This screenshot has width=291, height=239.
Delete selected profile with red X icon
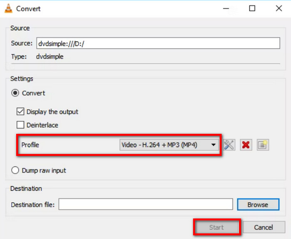246,145
